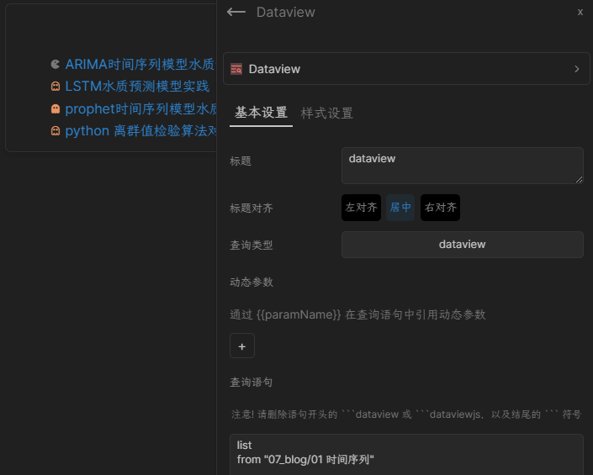Set title alignment to 右对齐

pyautogui.click(x=440, y=208)
